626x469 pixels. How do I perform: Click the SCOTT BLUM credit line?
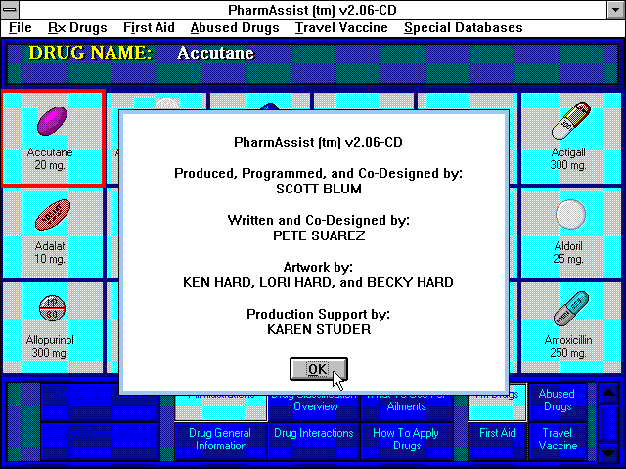coord(319,189)
